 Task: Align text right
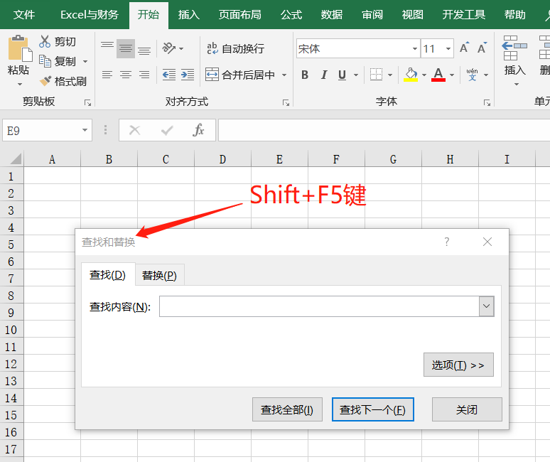[x=144, y=75]
